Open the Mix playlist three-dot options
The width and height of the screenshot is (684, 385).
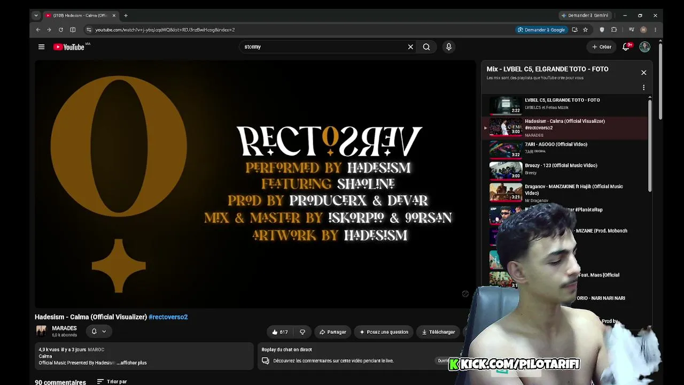click(x=643, y=88)
